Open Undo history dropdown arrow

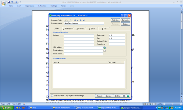coord(14,2)
